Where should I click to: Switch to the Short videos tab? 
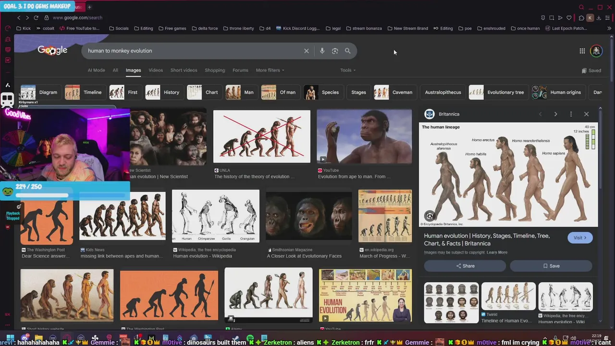pyautogui.click(x=184, y=70)
